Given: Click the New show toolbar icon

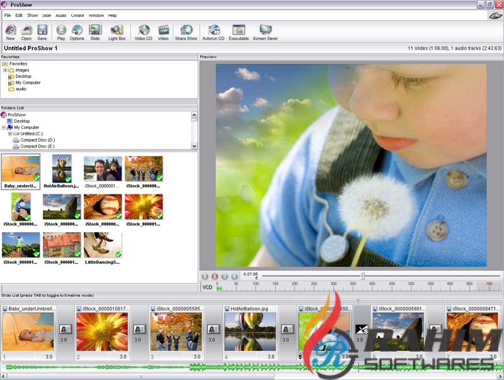Looking at the screenshot, I should tap(10, 31).
